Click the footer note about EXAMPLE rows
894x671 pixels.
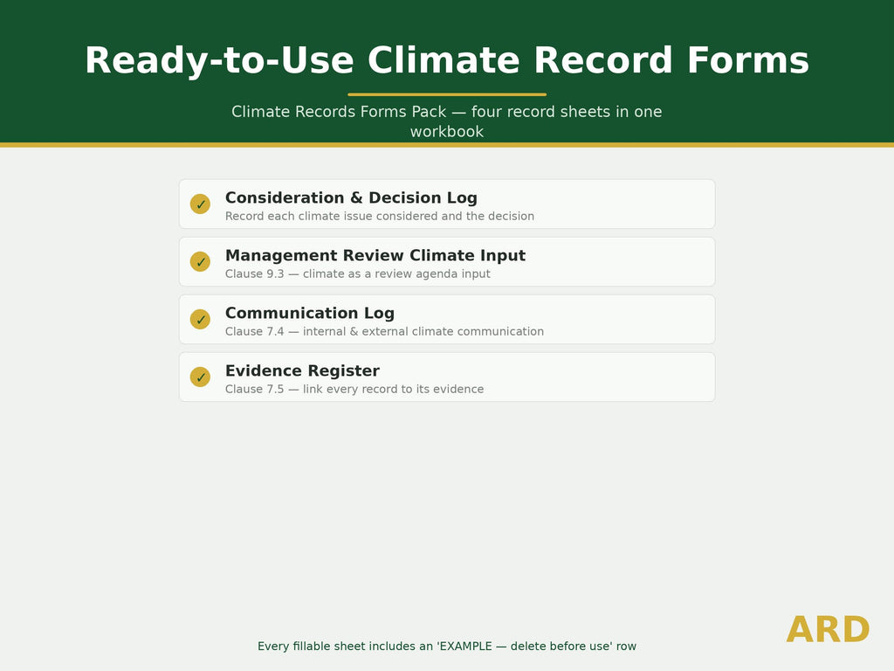(447, 647)
